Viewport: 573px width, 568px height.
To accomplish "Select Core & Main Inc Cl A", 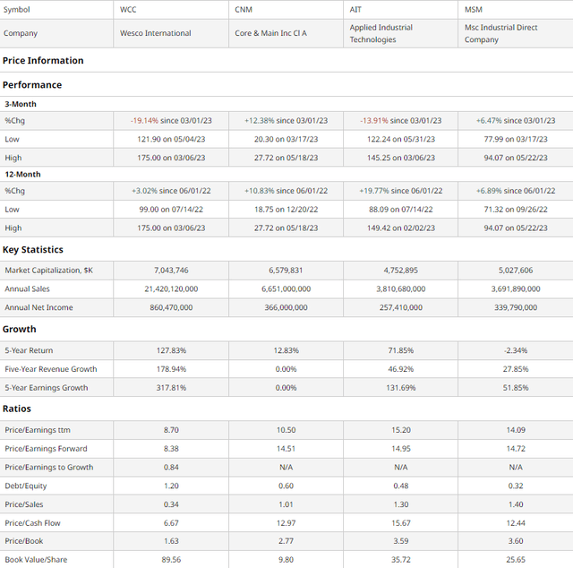I will [270, 33].
